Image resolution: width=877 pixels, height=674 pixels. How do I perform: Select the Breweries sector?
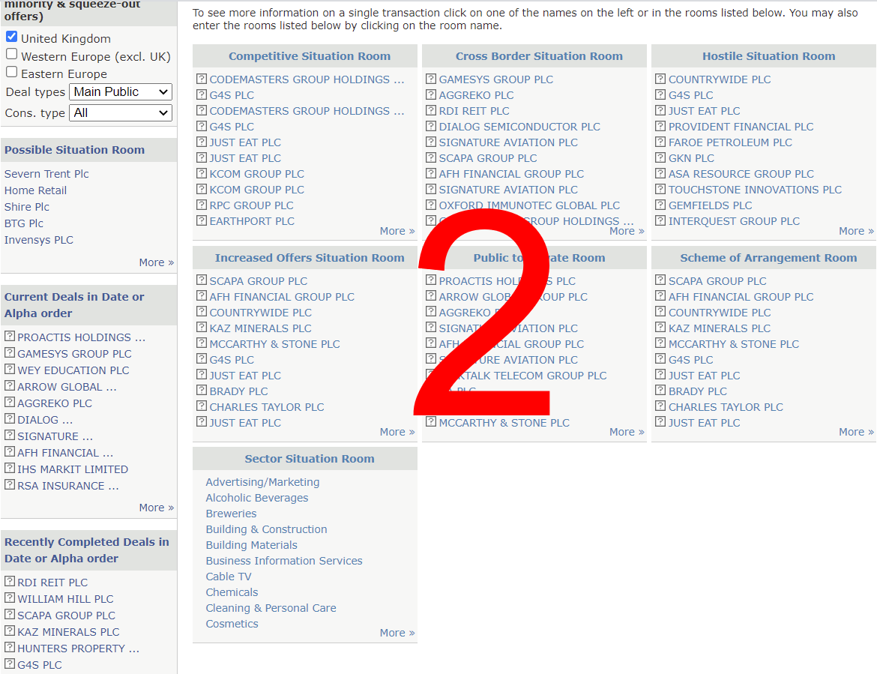(231, 514)
